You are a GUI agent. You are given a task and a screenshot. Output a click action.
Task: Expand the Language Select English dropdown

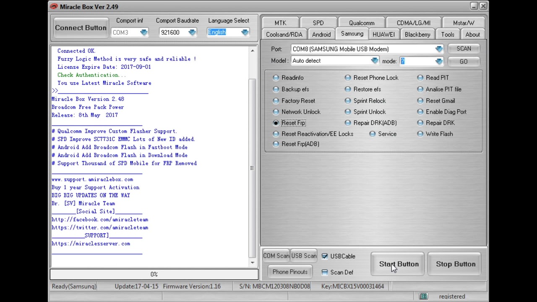[245, 32]
